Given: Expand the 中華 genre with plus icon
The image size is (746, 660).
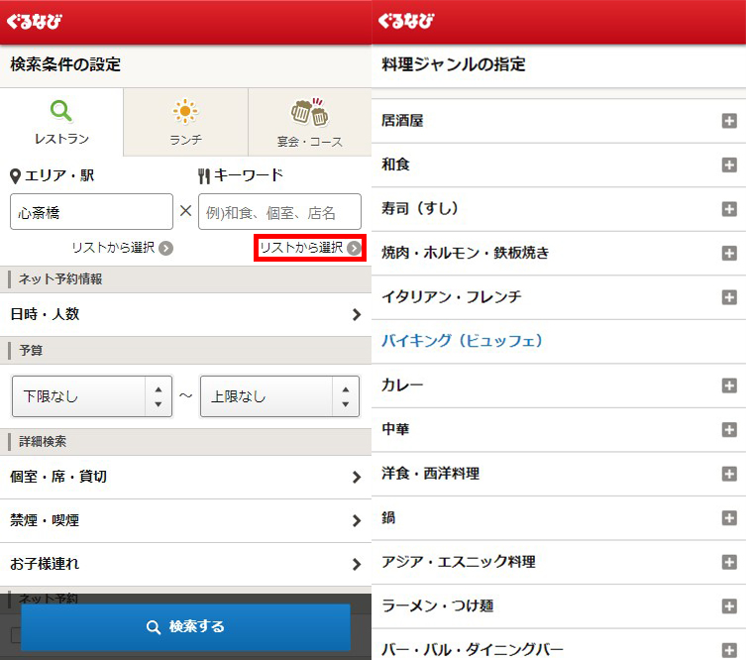Looking at the screenshot, I should pos(729,430).
